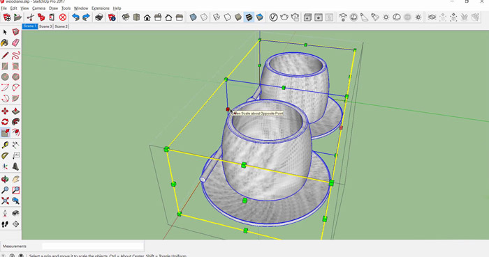Switch to the Scene 3 tab
The image size is (489, 257).
(45, 26)
